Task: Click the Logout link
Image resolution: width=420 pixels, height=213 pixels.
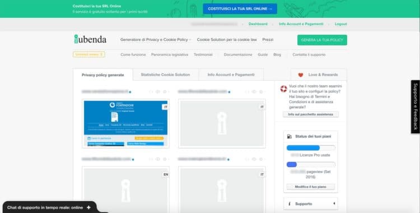Action: click(x=340, y=24)
